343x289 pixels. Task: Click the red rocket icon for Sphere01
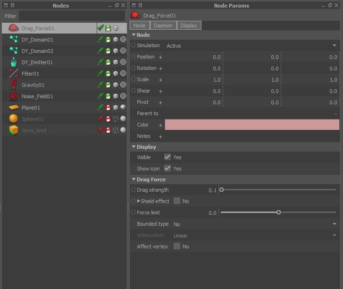(x=100, y=119)
